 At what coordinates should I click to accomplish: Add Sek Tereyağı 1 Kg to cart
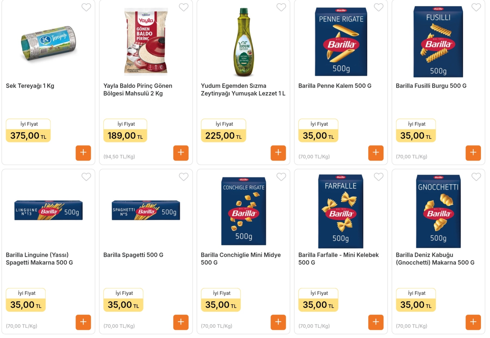[x=83, y=153]
